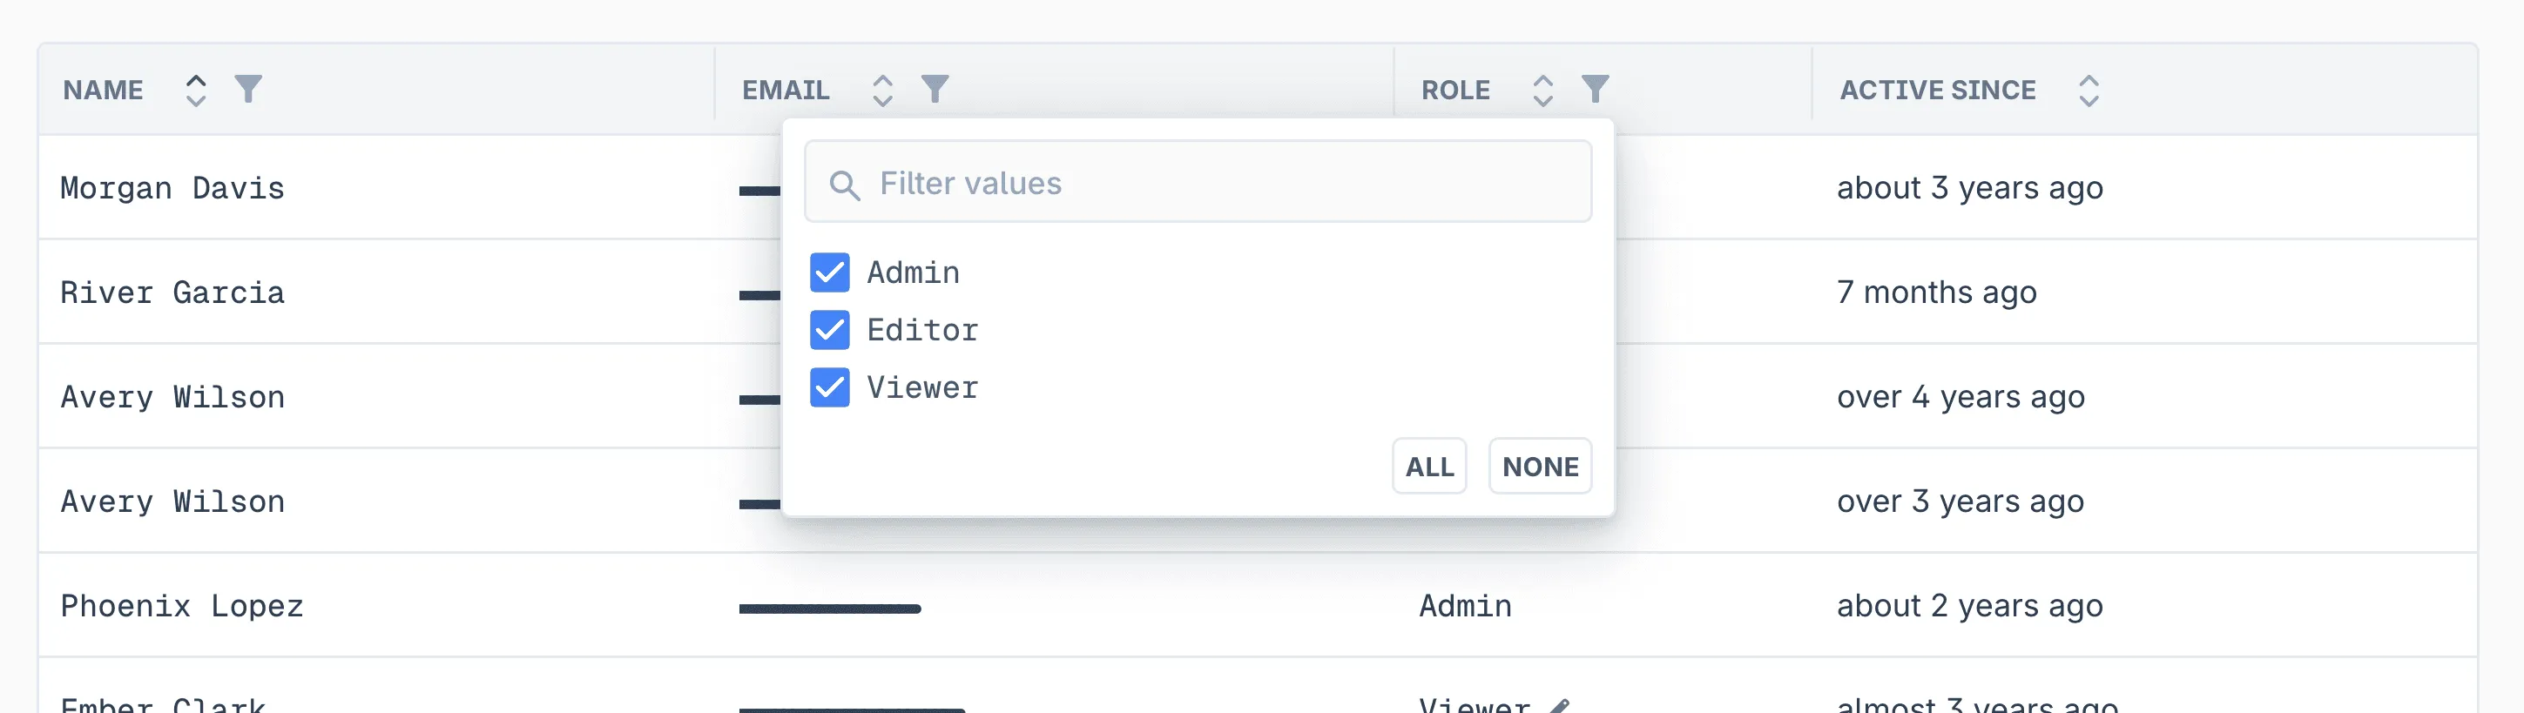Sort by the Active Since column arrows
2524x713 pixels.
[x=2088, y=91]
